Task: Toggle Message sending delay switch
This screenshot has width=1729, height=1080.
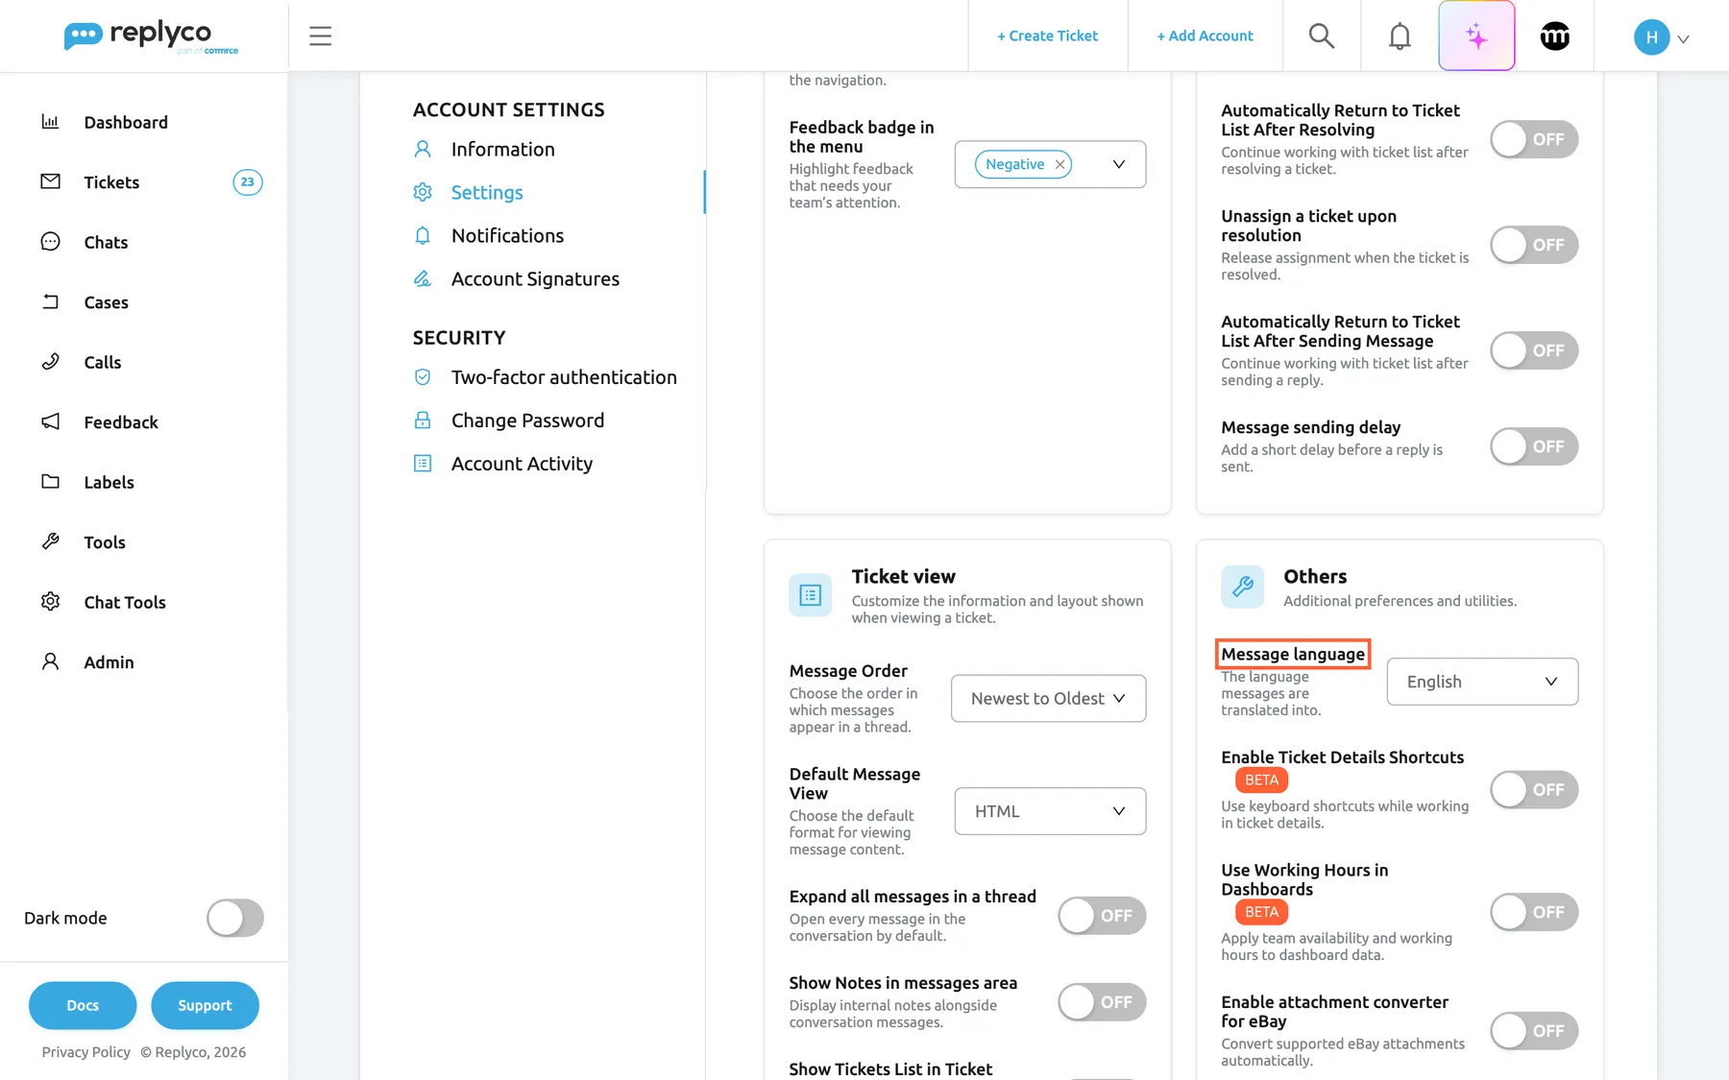Action: click(x=1534, y=446)
